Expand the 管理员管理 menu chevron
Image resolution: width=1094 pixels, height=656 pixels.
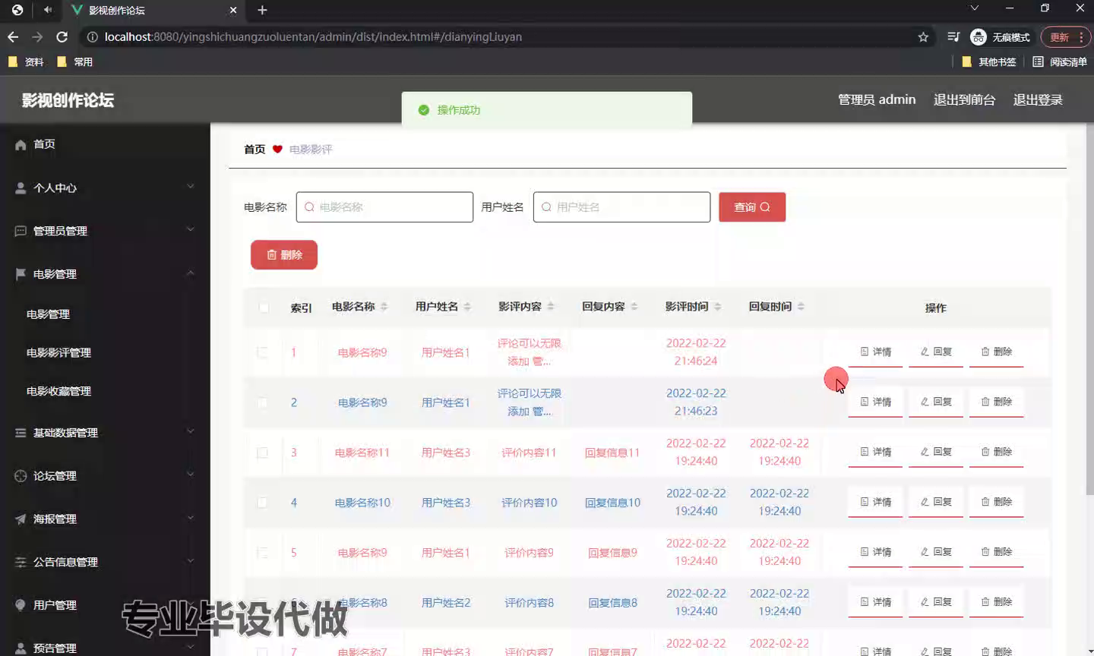[x=191, y=229]
